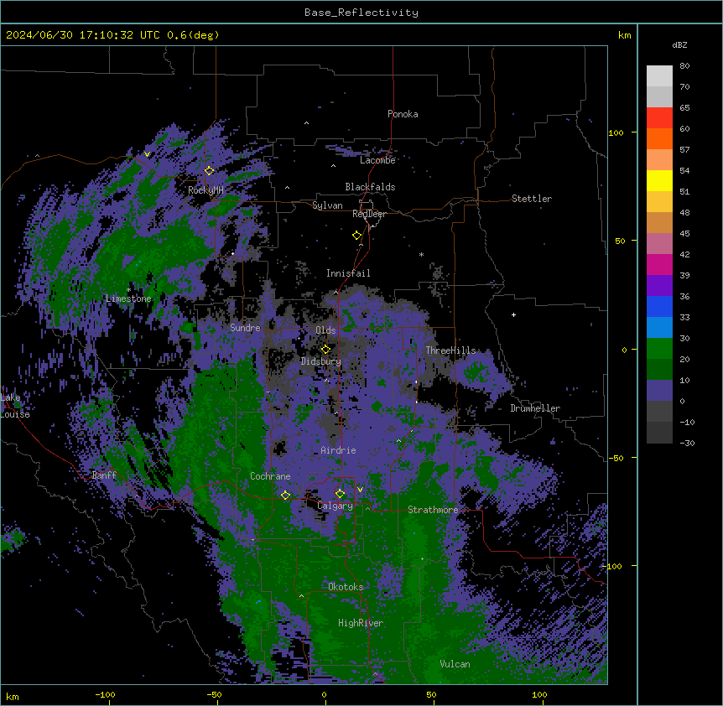Click the Didsbury map label
This screenshot has width=723, height=706.
[321, 361]
